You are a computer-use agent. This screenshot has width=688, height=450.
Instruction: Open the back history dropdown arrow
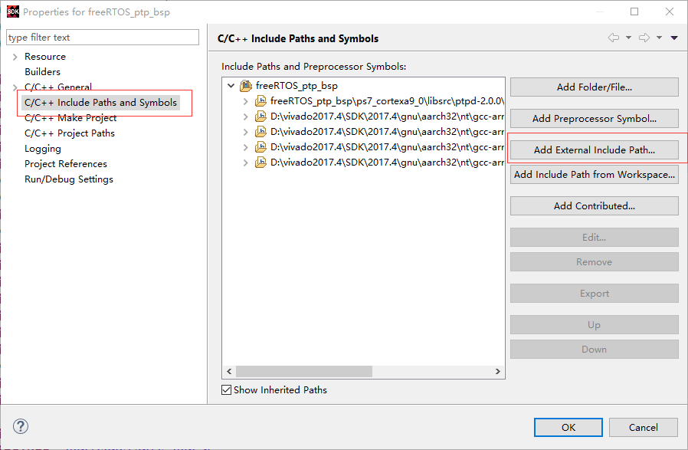[x=628, y=38]
